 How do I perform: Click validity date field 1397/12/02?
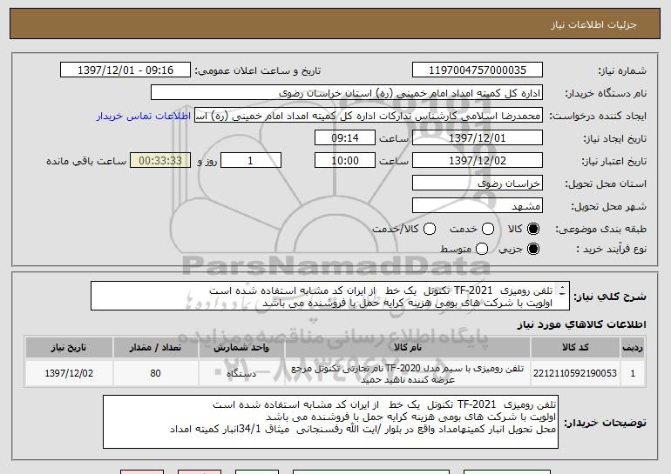pos(478,161)
